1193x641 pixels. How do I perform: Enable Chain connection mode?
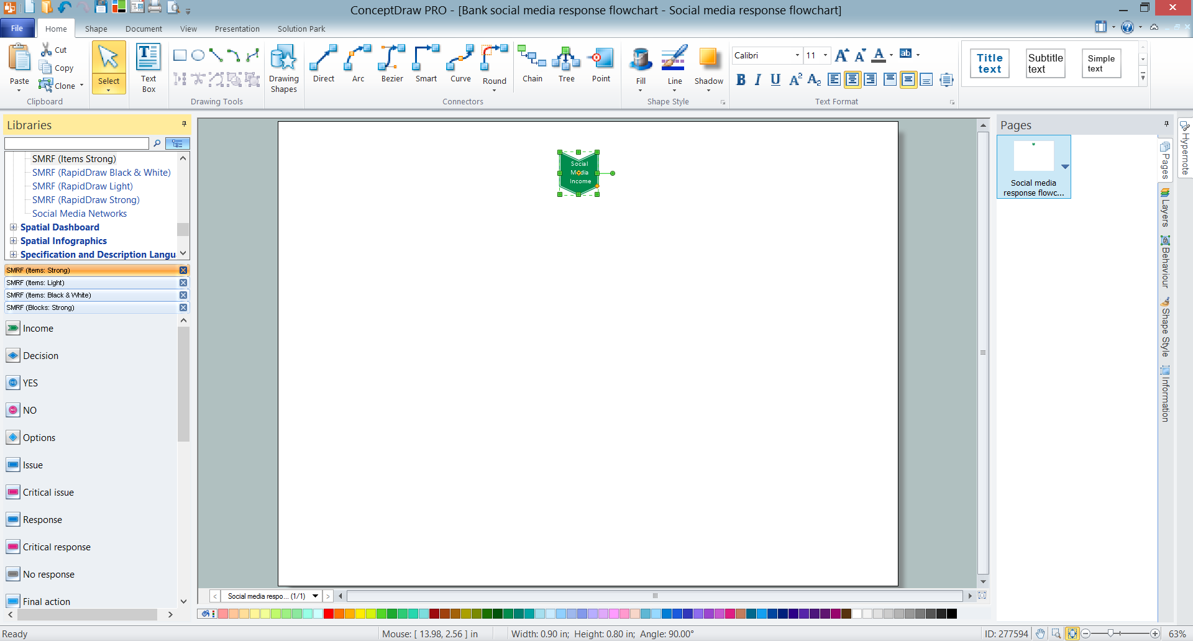coord(533,64)
